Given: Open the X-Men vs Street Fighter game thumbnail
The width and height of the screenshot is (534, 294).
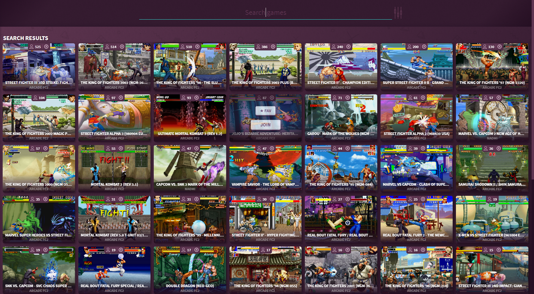Looking at the screenshot, I should pyautogui.click(x=492, y=219).
